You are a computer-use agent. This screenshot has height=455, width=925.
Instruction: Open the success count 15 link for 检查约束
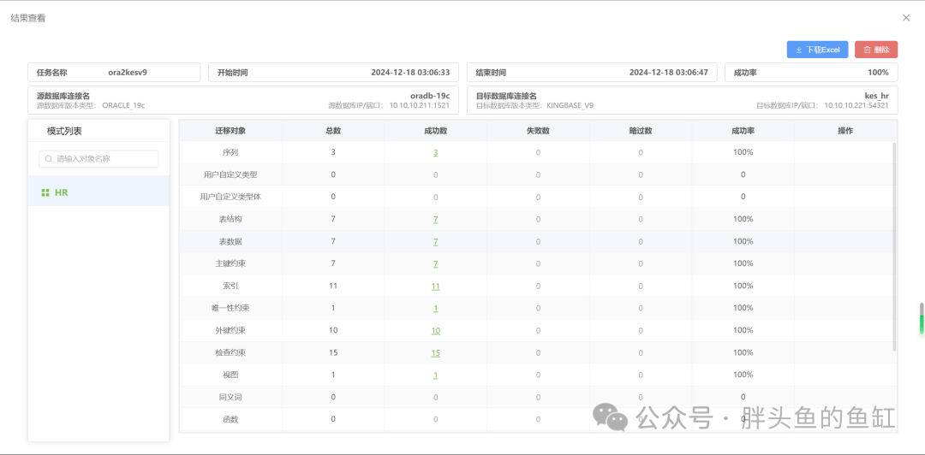tap(435, 352)
